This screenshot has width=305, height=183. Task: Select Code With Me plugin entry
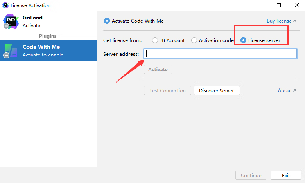[48, 51]
